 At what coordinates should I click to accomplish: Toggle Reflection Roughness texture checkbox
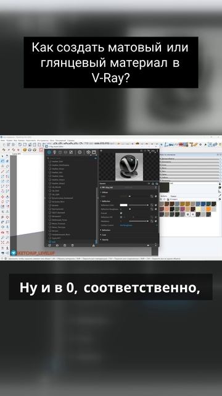click(156, 209)
